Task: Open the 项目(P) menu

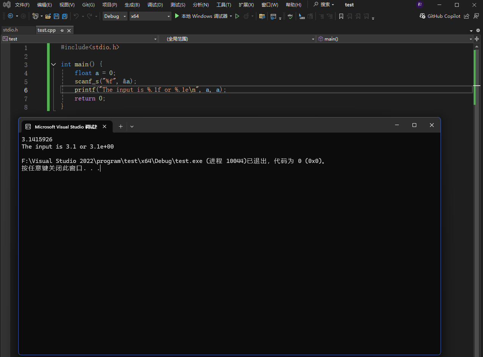Action: tap(110, 5)
